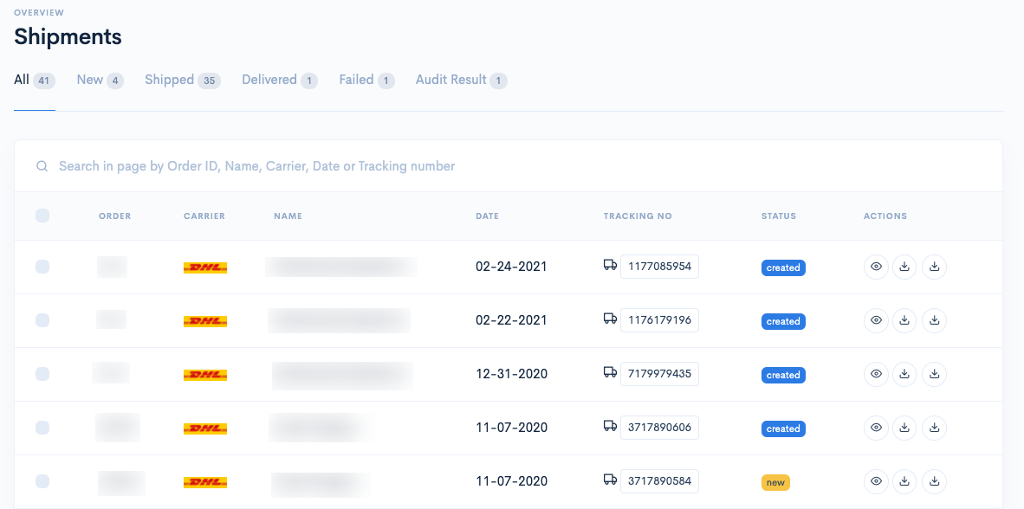Click truck icon beside tracking 3717890584

click(610, 479)
